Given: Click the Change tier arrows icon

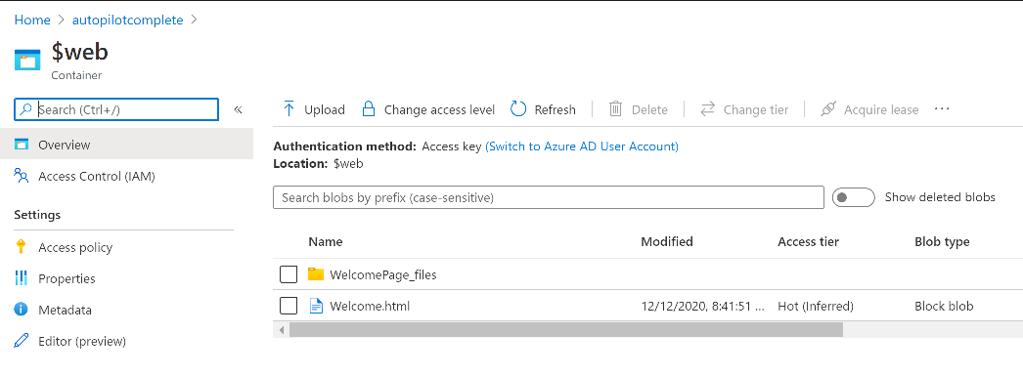Looking at the screenshot, I should [x=708, y=109].
